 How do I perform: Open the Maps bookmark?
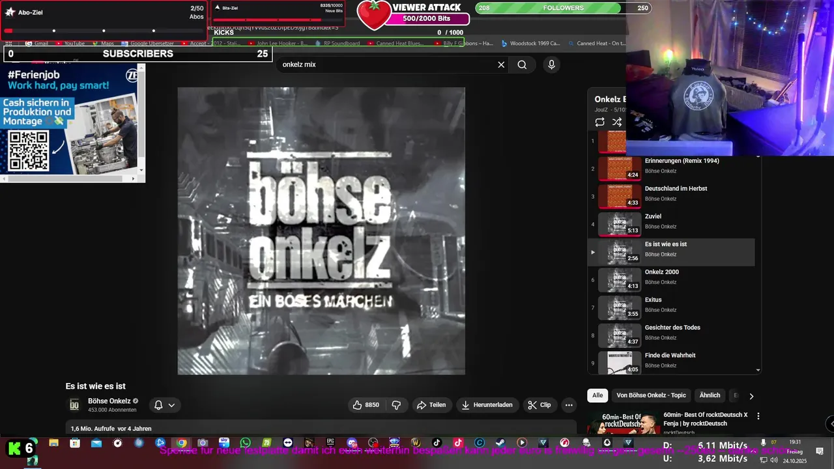click(x=103, y=44)
